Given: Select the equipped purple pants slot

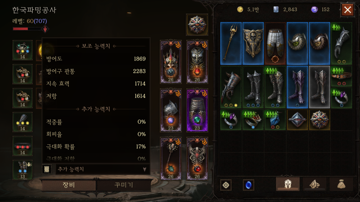Looking at the screenshot, I should pyautogui.click(x=197, y=110).
